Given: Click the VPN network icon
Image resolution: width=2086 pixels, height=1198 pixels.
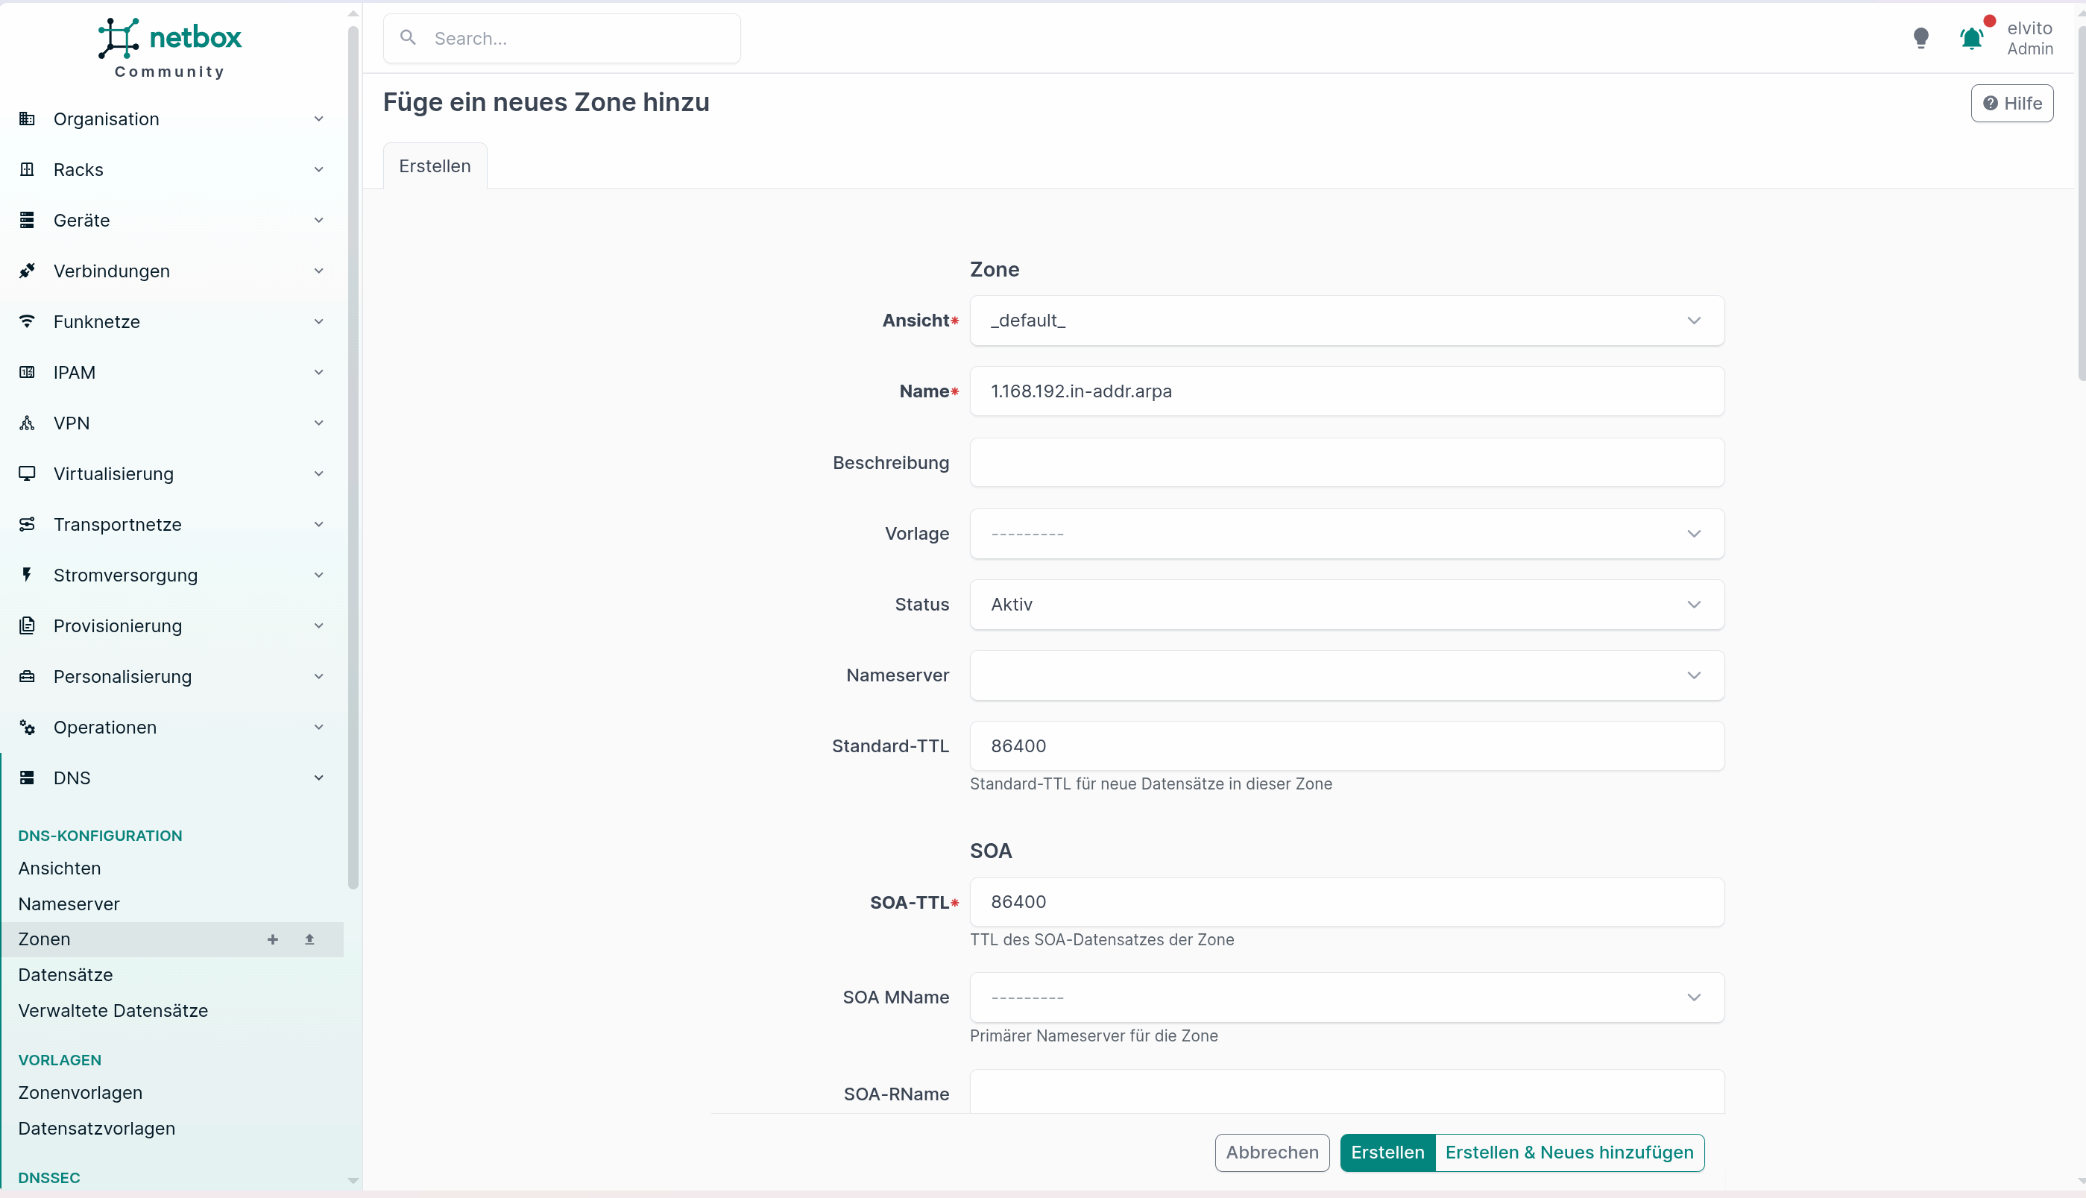Looking at the screenshot, I should click(27, 423).
